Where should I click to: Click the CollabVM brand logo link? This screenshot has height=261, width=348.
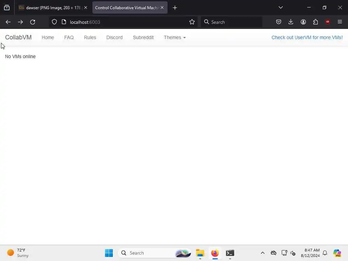tap(18, 37)
